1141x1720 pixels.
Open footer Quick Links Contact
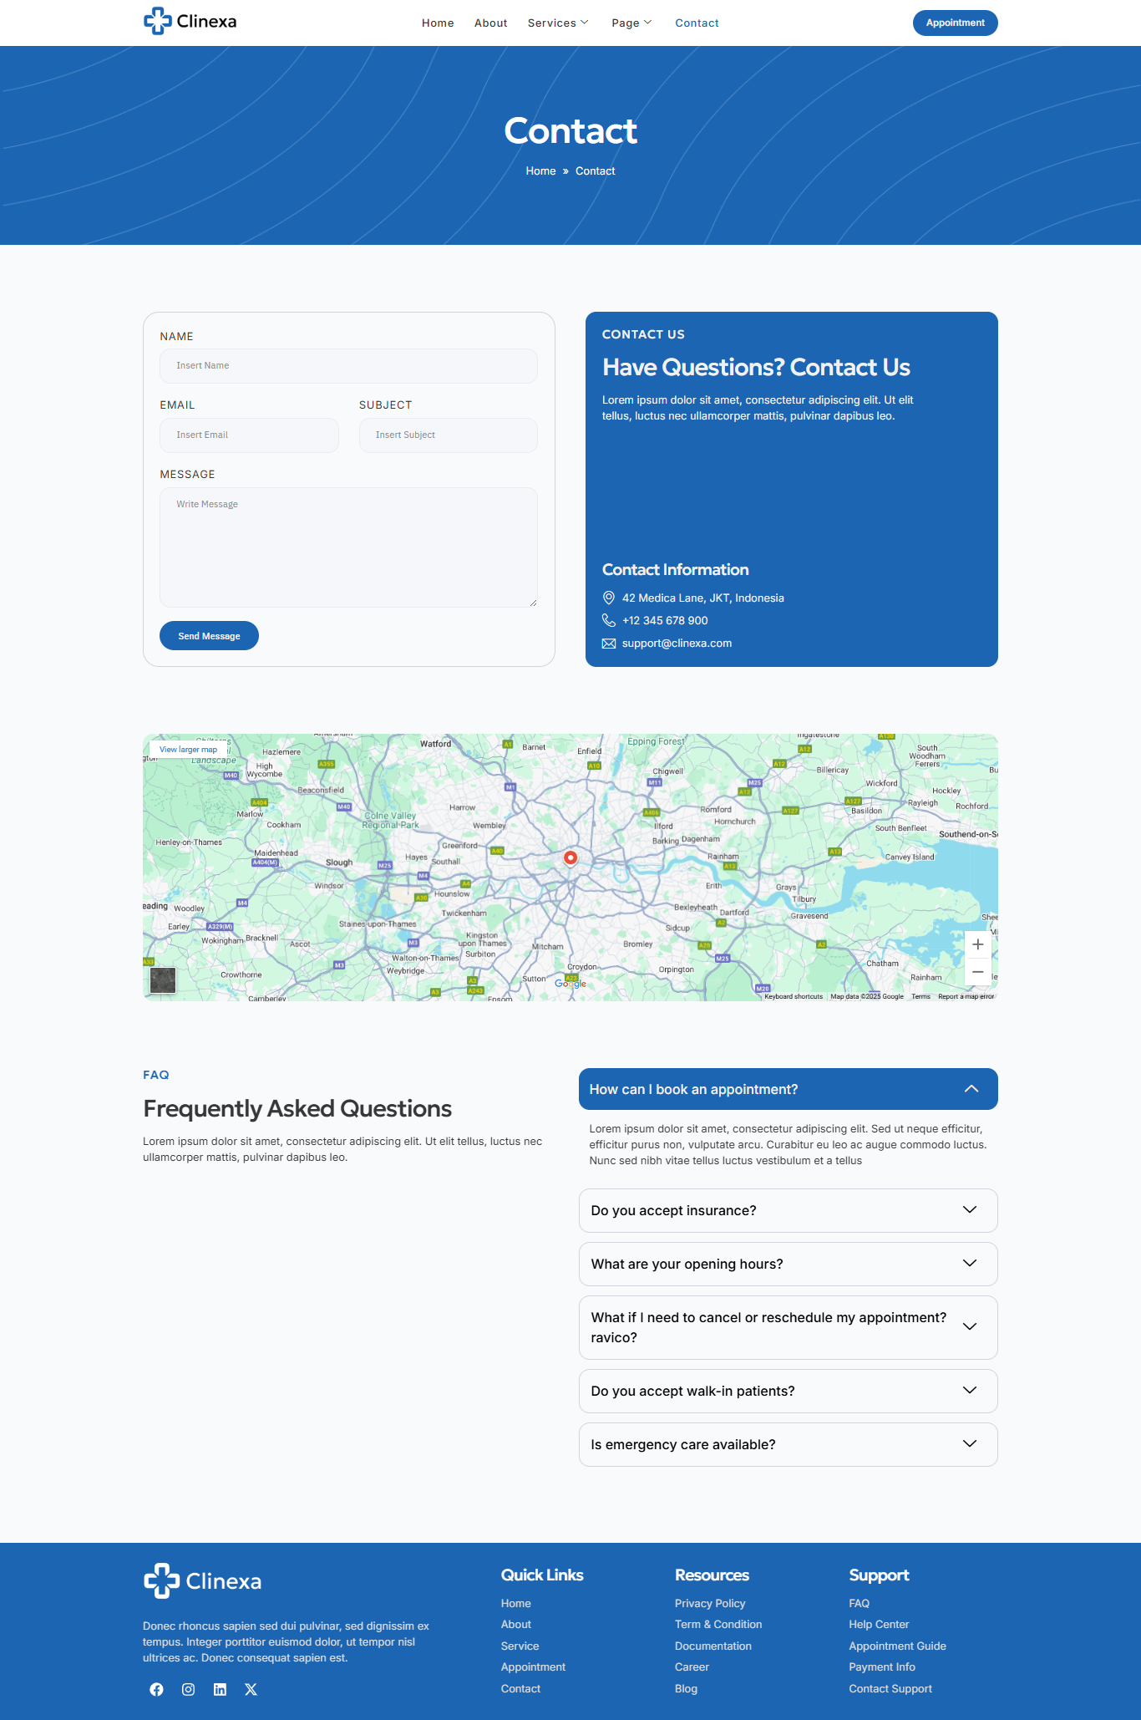[520, 1688]
